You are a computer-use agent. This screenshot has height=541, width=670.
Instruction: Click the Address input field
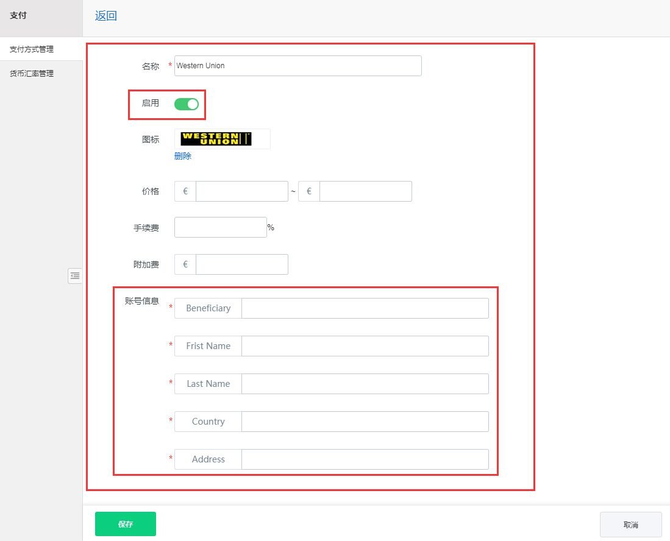(x=365, y=459)
